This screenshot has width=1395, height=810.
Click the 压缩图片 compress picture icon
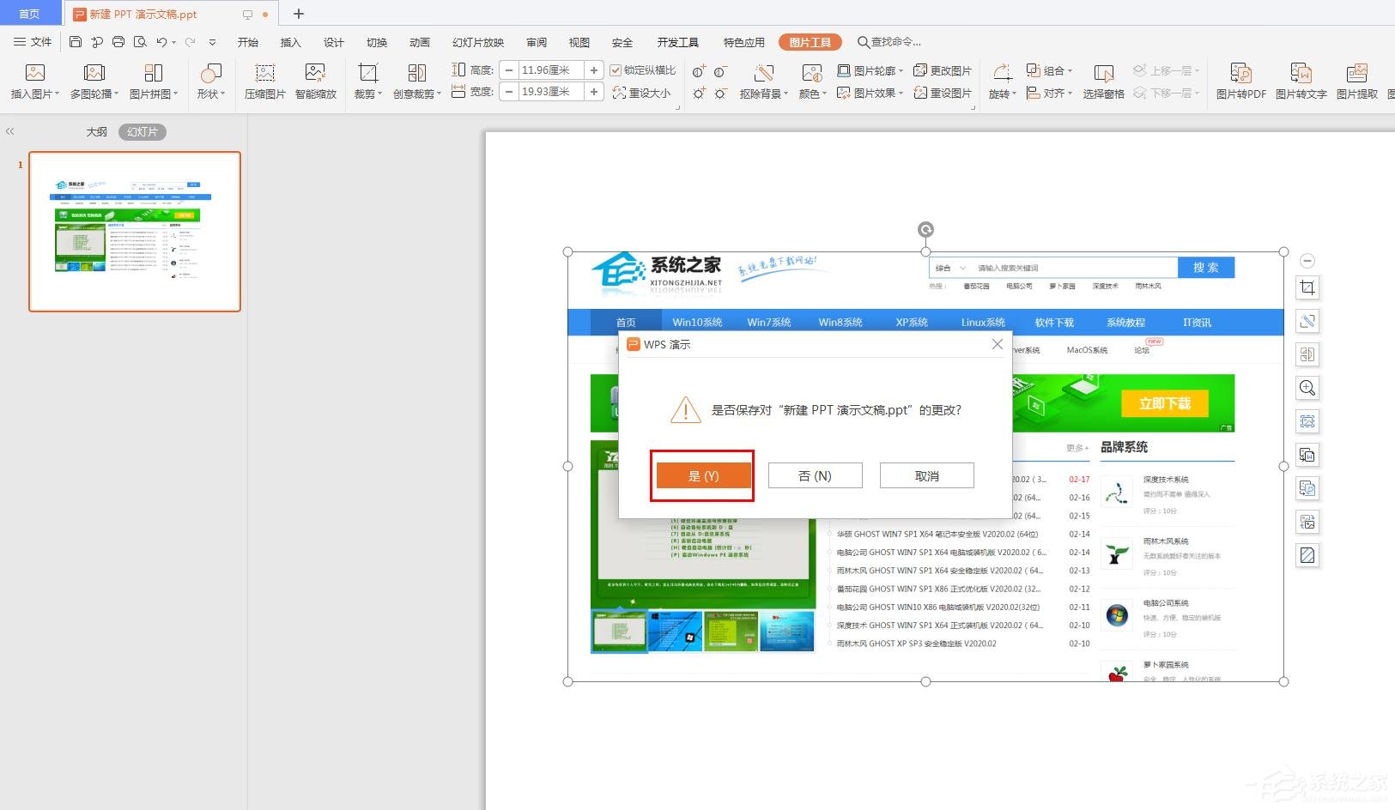point(264,81)
